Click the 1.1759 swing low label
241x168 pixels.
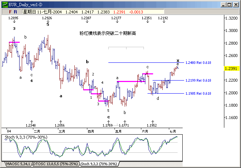click(x=108, y=126)
